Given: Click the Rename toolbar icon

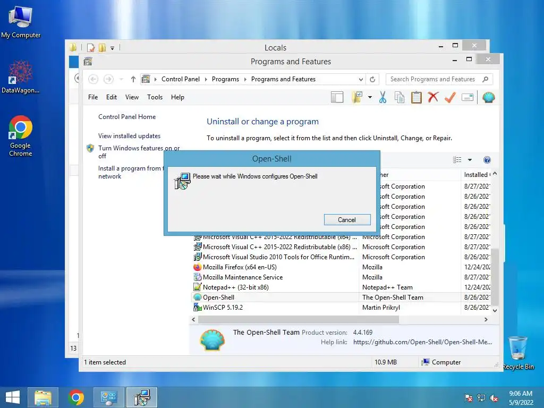Looking at the screenshot, I should tap(467, 98).
